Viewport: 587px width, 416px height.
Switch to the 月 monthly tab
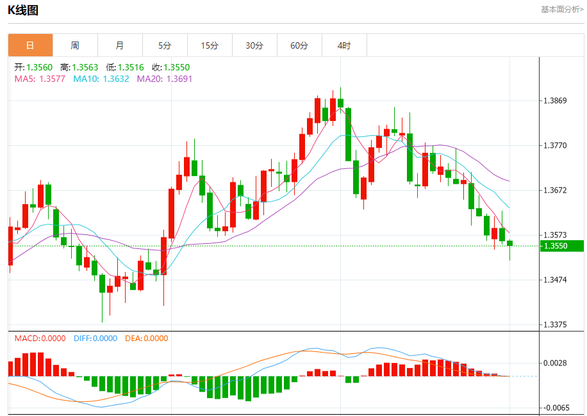pos(120,45)
